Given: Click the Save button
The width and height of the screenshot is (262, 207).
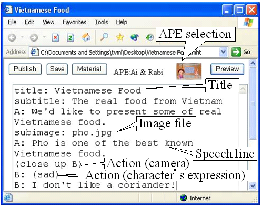Looking at the screenshot, I should (57, 69).
